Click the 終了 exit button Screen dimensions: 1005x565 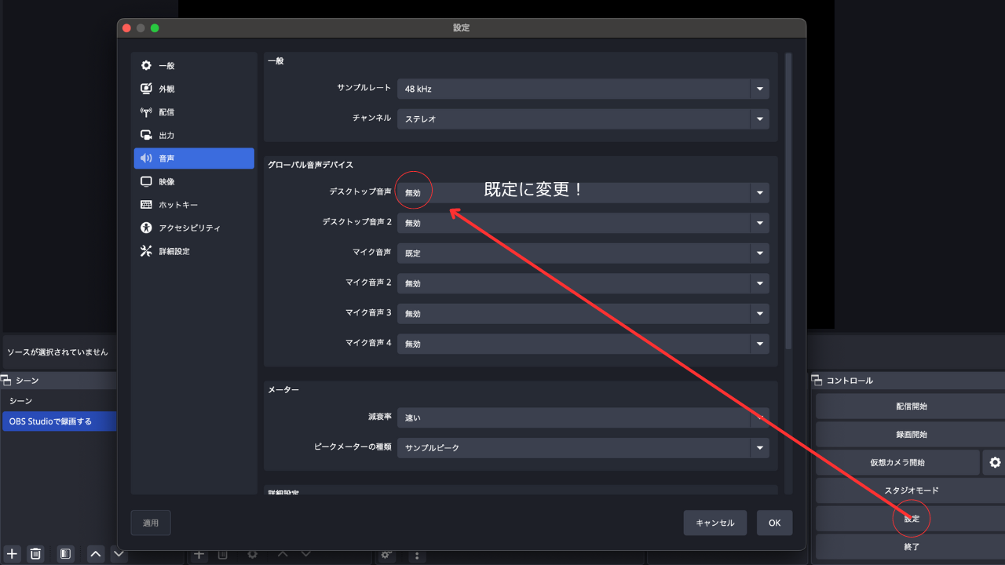pyautogui.click(x=911, y=546)
